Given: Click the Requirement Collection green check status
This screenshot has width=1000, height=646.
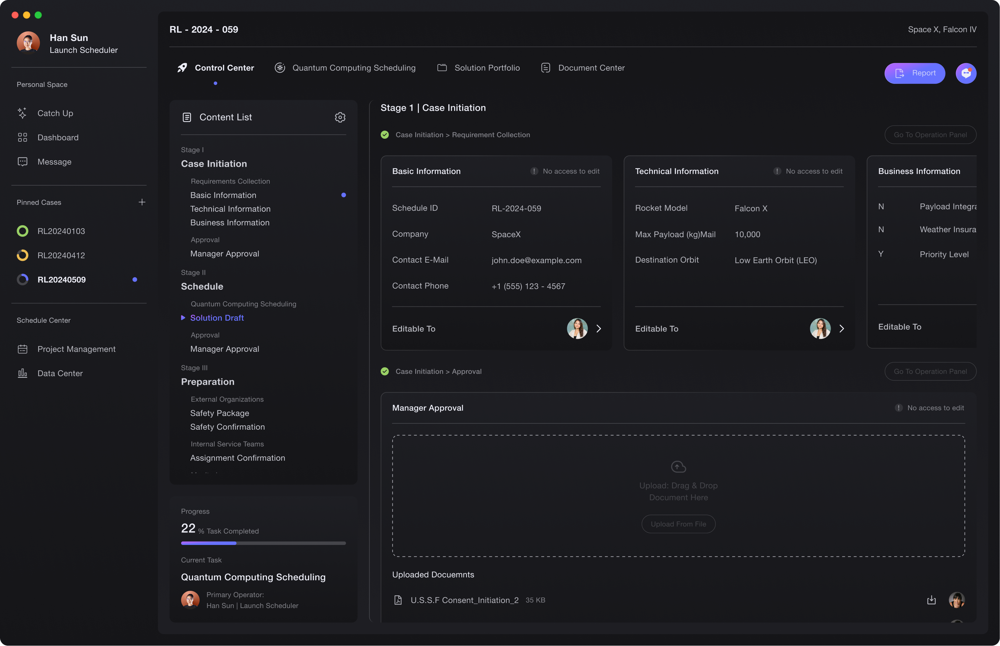Looking at the screenshot, I should pos(384,135).
